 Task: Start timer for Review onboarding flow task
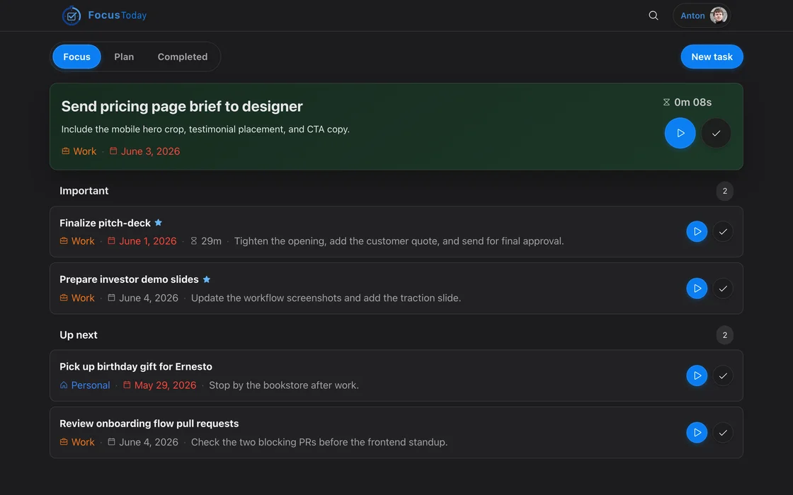pos(697,432)
